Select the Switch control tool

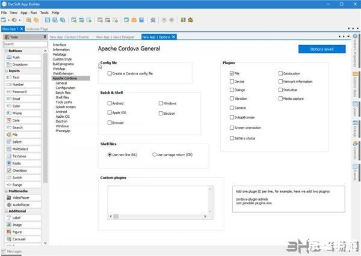point(23,178)
